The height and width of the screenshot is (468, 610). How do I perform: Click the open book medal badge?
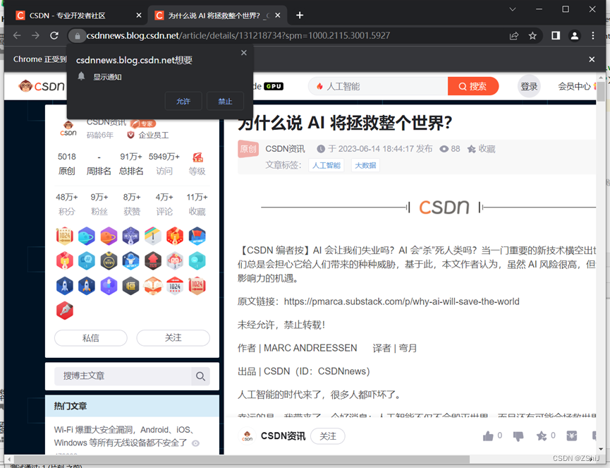point(152,286)
